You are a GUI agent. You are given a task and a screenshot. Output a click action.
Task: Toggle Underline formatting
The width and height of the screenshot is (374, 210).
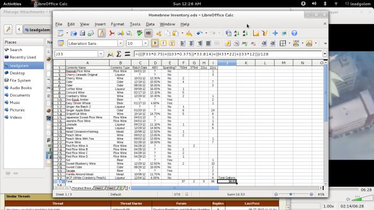click(x=172, y=43)
